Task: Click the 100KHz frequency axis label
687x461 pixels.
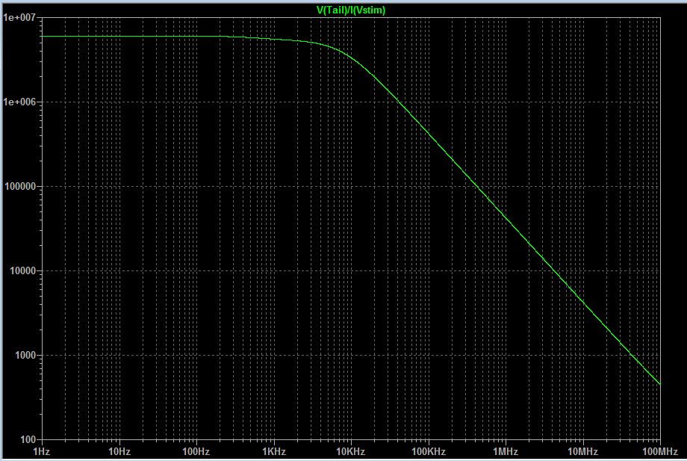Action: coord(429,451)
